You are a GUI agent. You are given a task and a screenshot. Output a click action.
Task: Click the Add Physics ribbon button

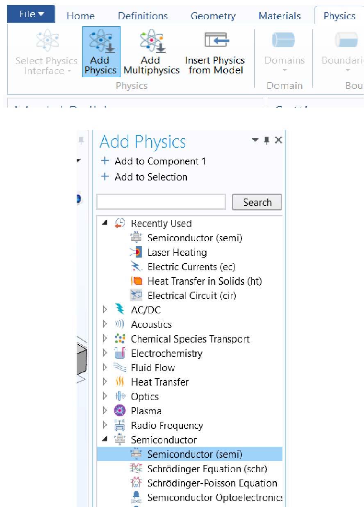point(101,52)
